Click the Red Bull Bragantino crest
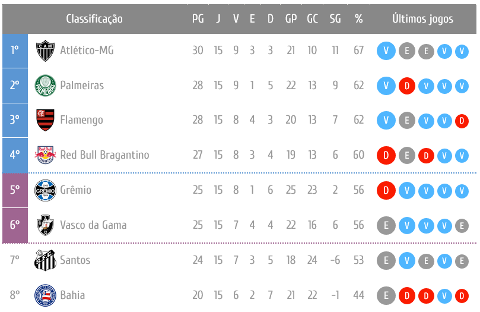480x312 pixels. pyautogui.click(x=45, y=155)
